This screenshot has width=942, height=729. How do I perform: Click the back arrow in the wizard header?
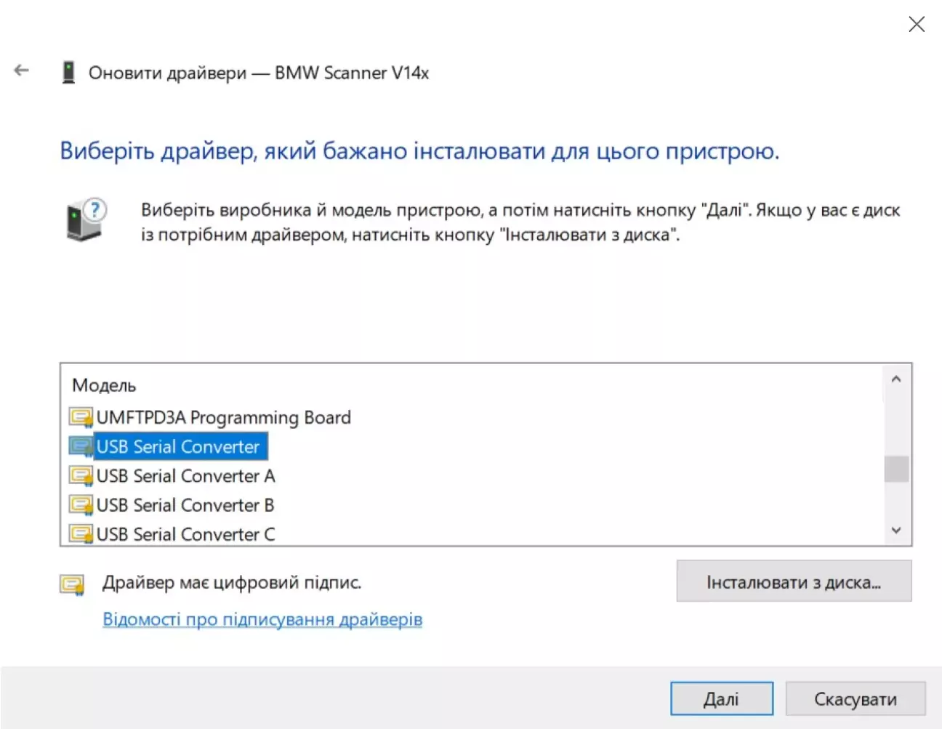(22, 71)
